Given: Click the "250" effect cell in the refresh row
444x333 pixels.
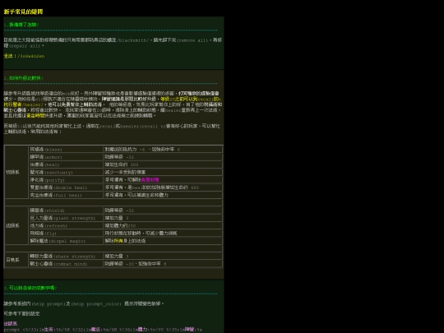Looking at the screenshot, I should [x=163, y=225].
